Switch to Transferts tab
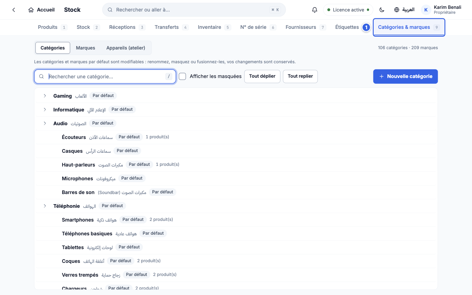472x295 pixels. coord(171,27)
